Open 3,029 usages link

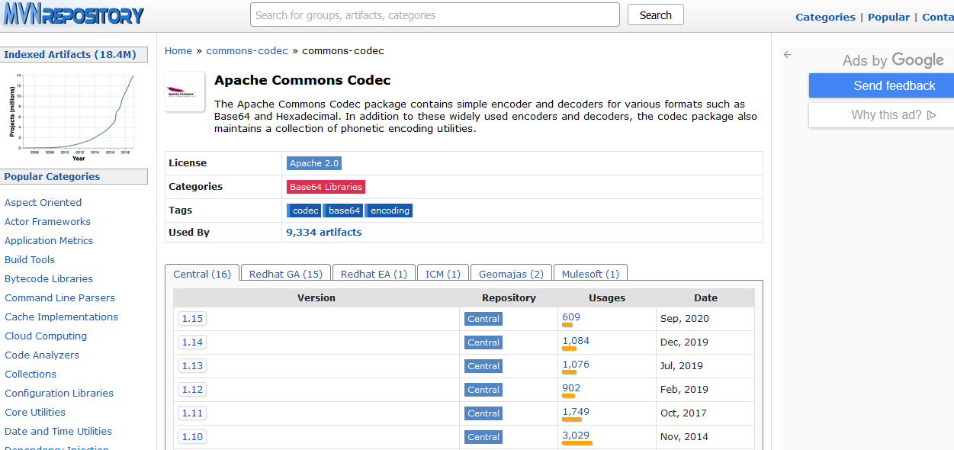pos(576,436)
